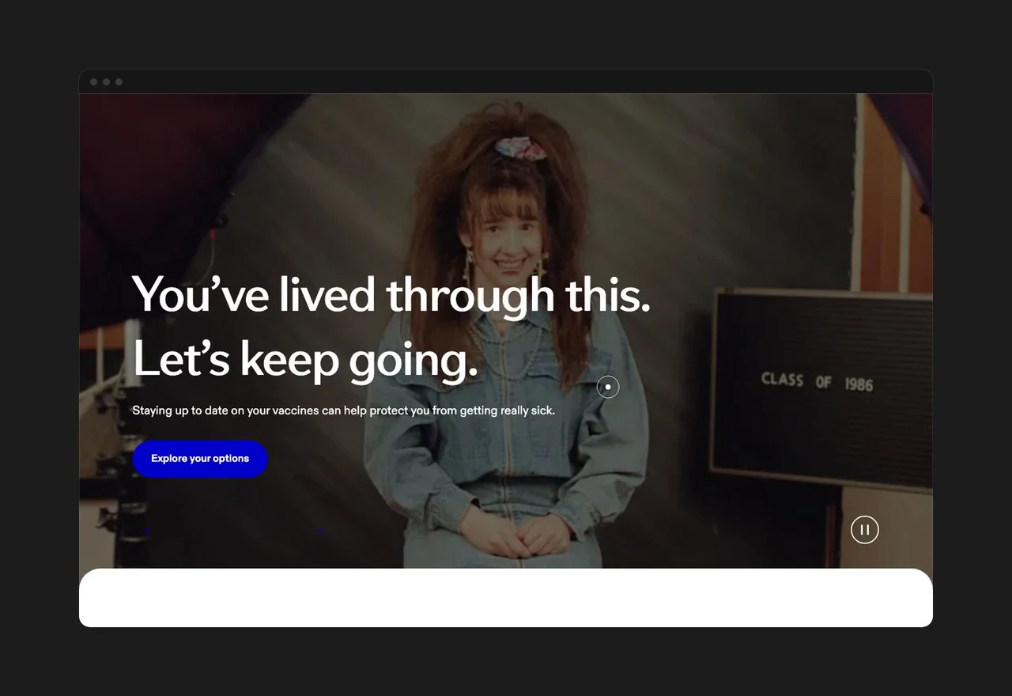Click the Explore your options button
This screenshot has height=696, width=1012.
[200, 459]
